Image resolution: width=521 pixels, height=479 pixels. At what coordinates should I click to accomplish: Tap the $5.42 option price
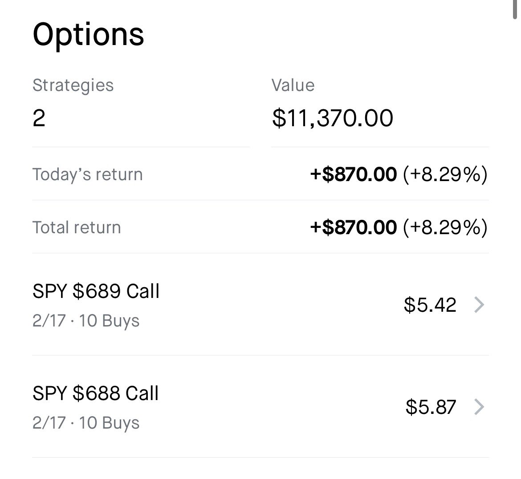(430, 305)
